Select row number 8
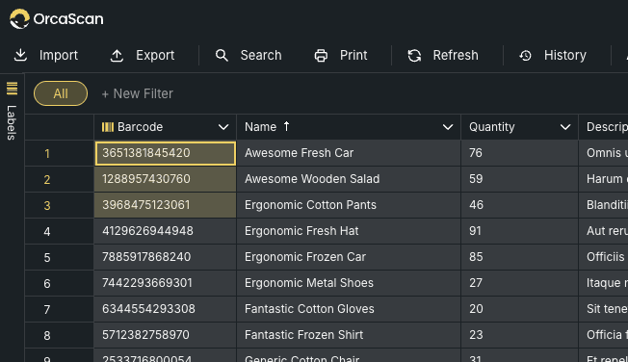This screenshot has width=628, height=362. pyautogui.click(x=47, y=336)
